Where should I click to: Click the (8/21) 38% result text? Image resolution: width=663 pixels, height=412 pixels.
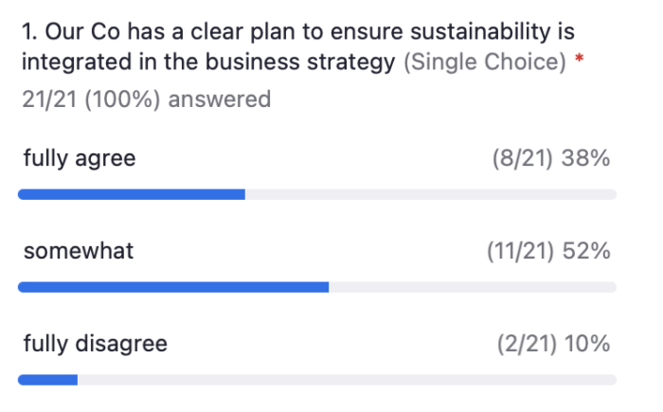click(x=551, y=158)
